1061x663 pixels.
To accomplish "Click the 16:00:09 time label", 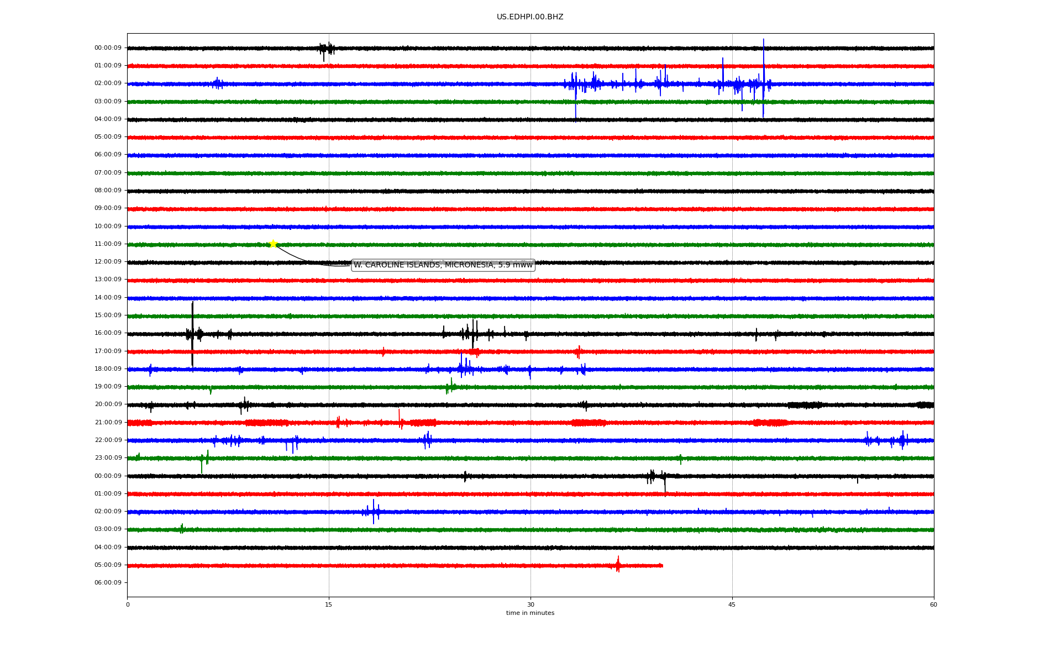I will [x=108, y=333].
